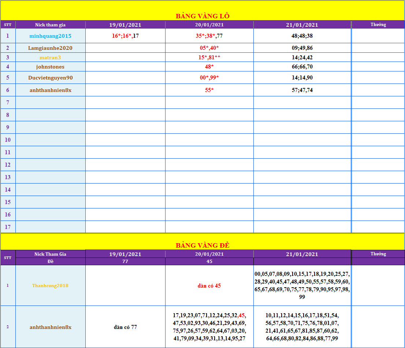This screenshot has height=348, width=405.
Task: Select the cell with 35*;38*,77
Action: (209, 36)
